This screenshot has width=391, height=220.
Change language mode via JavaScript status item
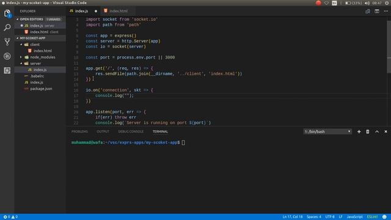pyautogui.click(x=354, y=217)
